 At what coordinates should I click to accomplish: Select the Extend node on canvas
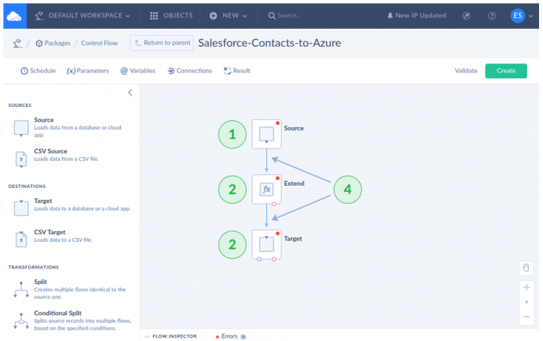click(x=267, y=190)
